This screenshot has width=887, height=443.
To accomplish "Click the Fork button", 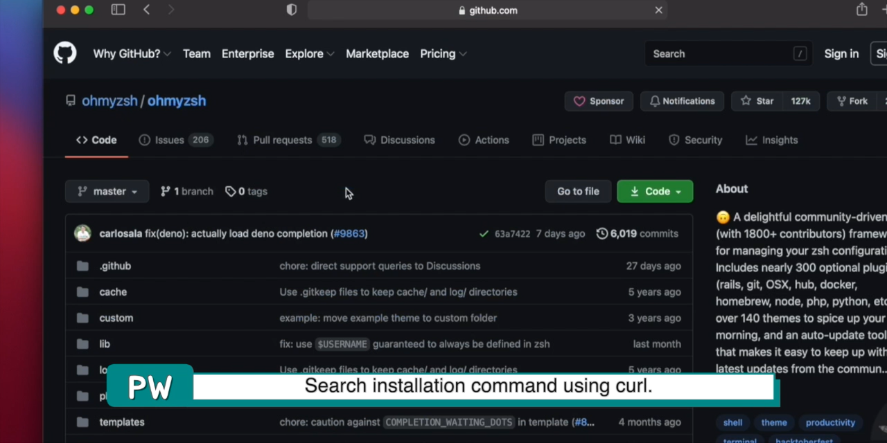I will click(x=852, y=101).
